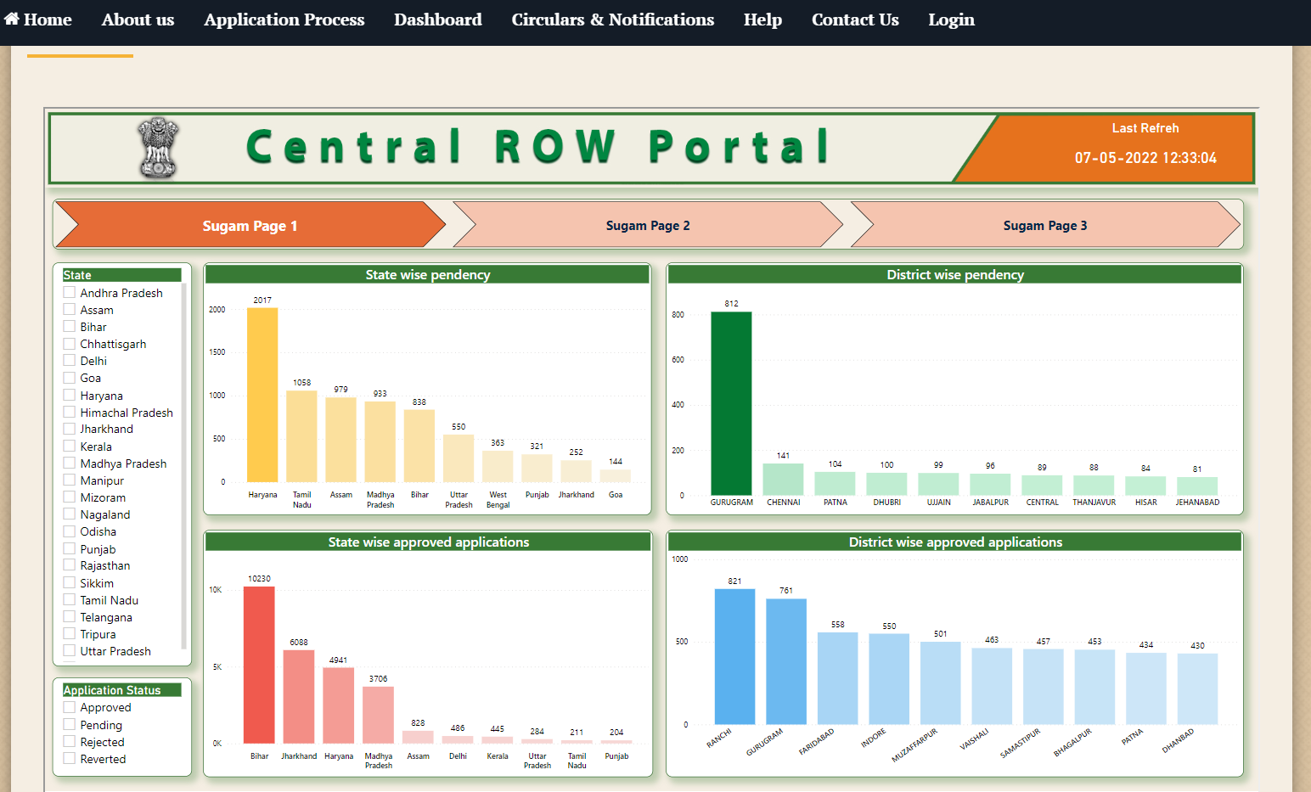Select the Haryana bar in State wise pendency
The width and height of the screenshot is (1311, 792).
point(262,395)
